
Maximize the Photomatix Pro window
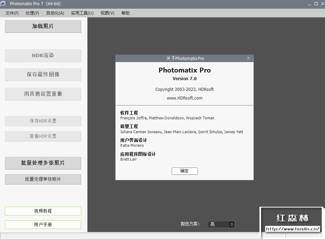pyautogui.click(x=316, y=3)
